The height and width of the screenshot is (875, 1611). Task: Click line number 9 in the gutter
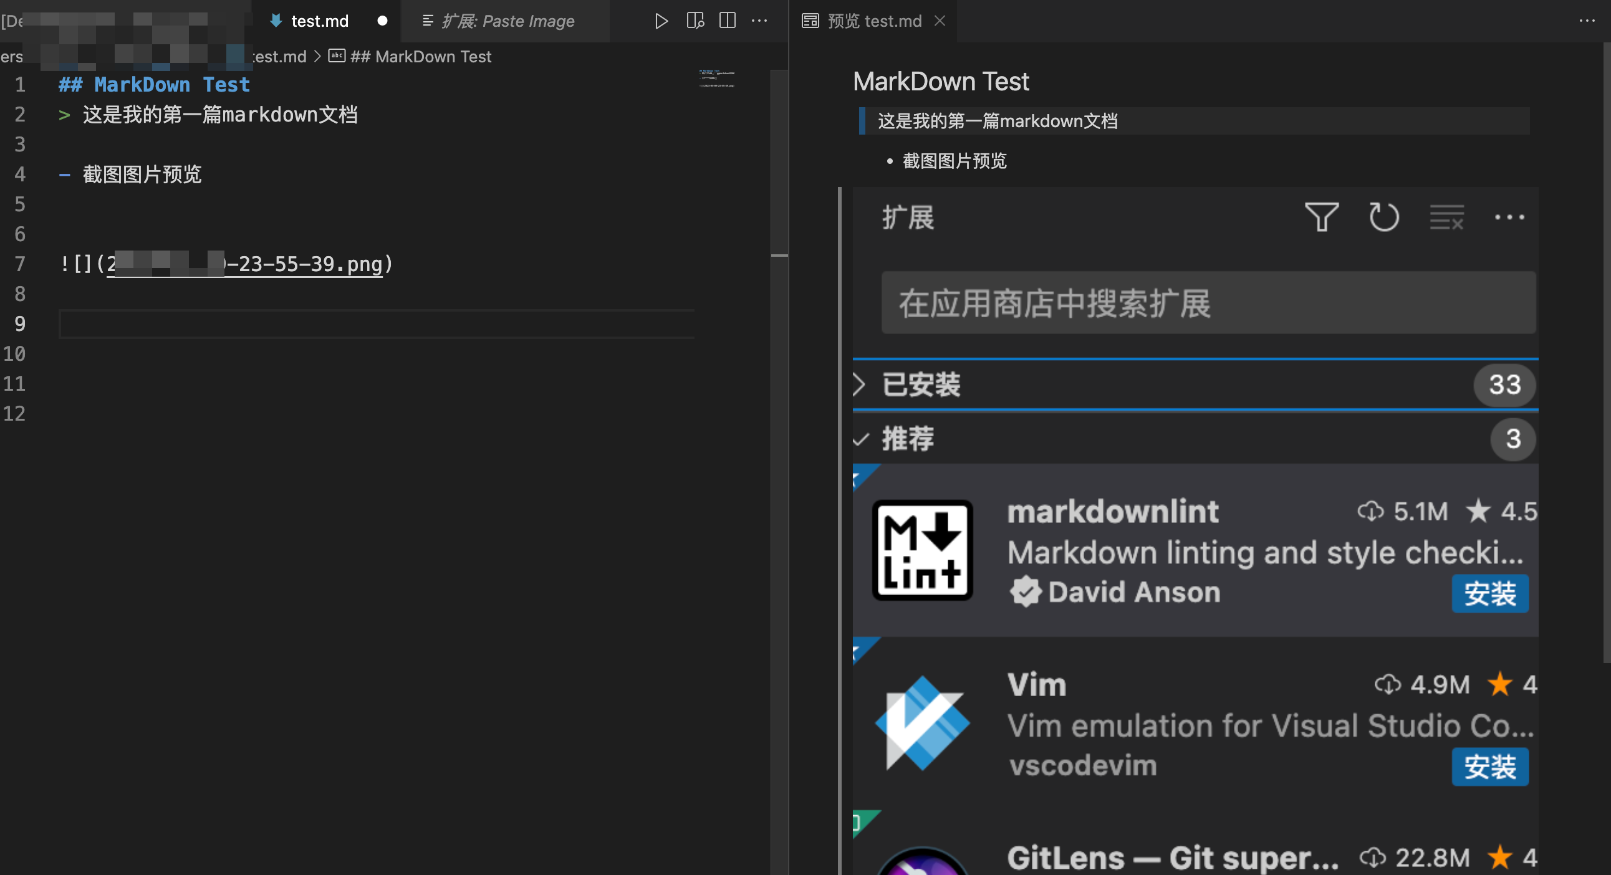[20, 323]
